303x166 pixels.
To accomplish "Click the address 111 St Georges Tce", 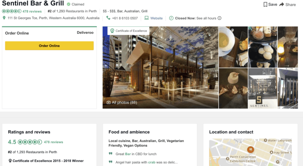I will coord(53,18).
